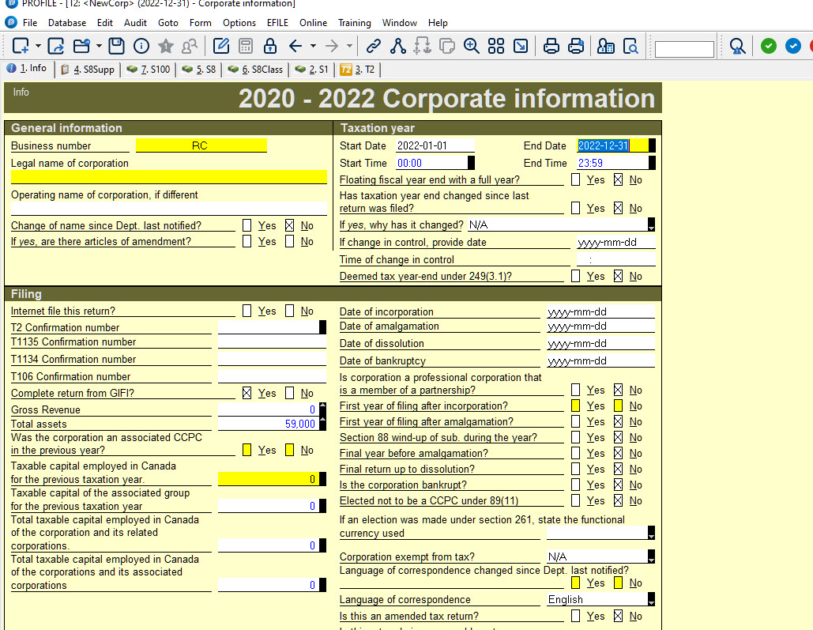Open the Corporation exempt from tax dropdown
This screenshot has width=813, height=630.
(651, 556)
